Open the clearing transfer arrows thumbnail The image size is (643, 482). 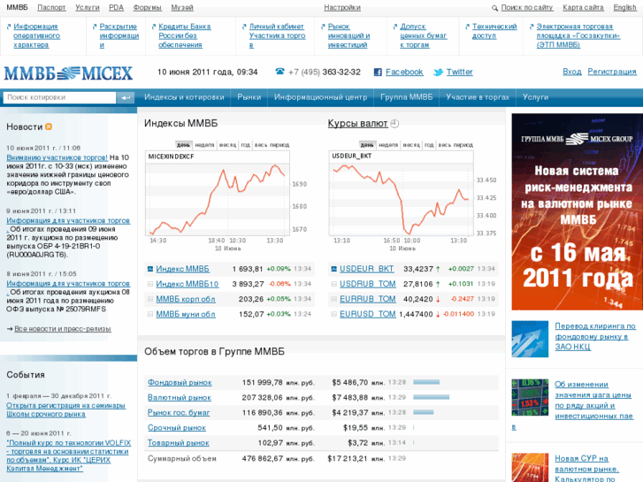tap(530, 339)
